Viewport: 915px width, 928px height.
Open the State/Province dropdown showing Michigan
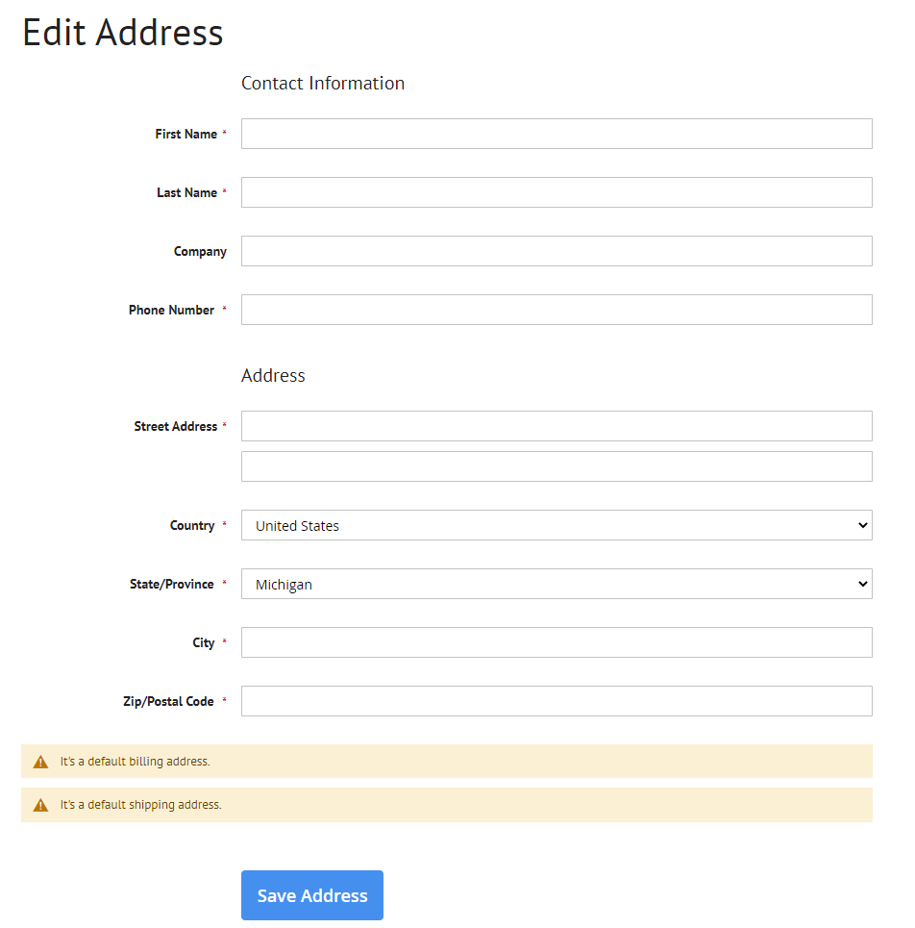tap(556, 584)
